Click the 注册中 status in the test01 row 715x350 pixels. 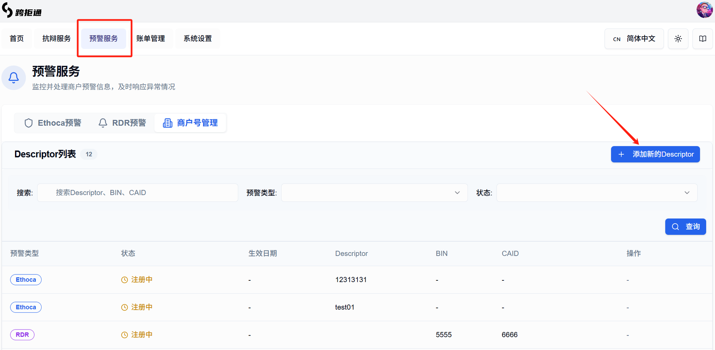pos(137,307)
